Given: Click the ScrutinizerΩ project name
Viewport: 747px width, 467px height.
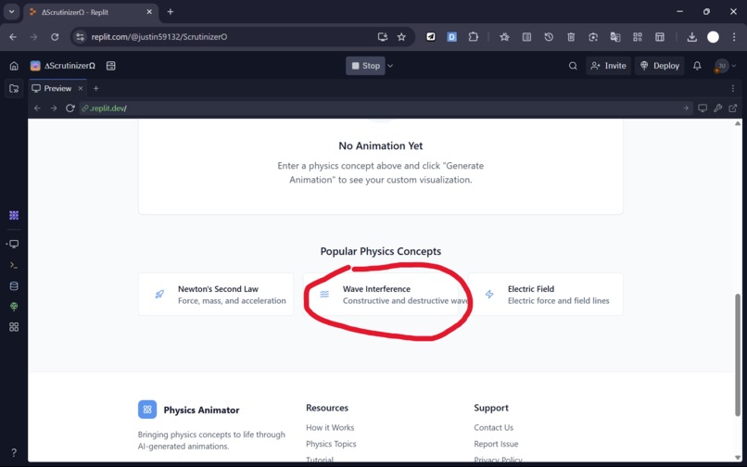Looking at the screenshot, I should [70, 66].
